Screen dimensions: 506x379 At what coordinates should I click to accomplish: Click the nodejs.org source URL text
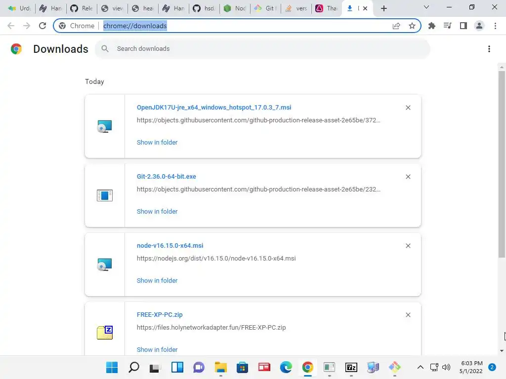[x=216, y=259]
